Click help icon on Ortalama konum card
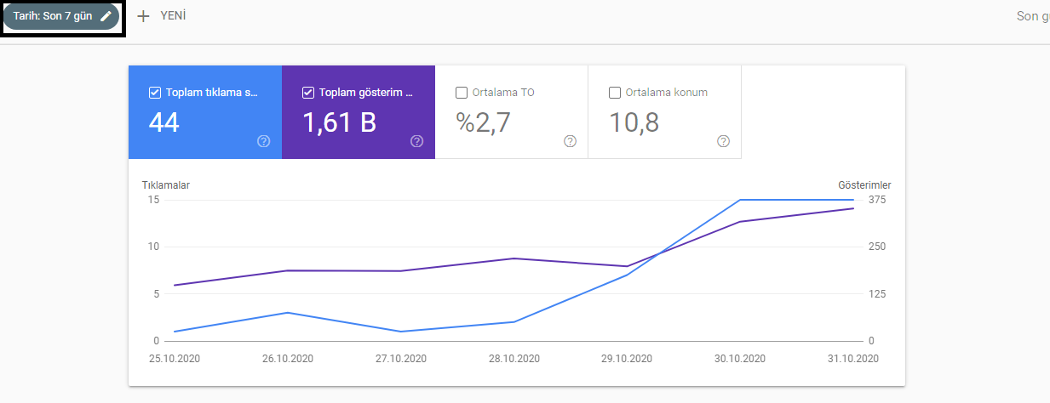 (723, 141)
